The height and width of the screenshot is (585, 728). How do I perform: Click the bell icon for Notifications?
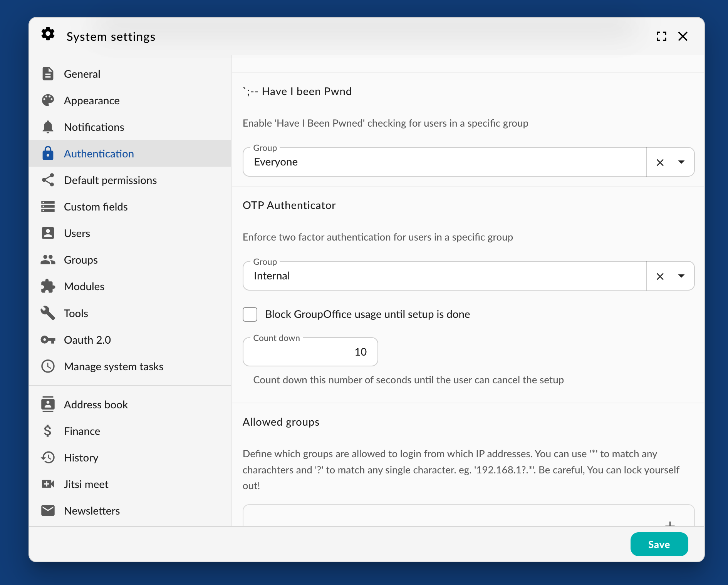click(48, 127)
